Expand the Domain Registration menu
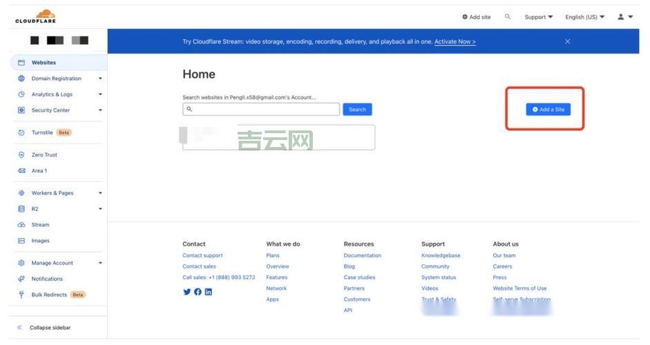 click(x=100, y=79)
